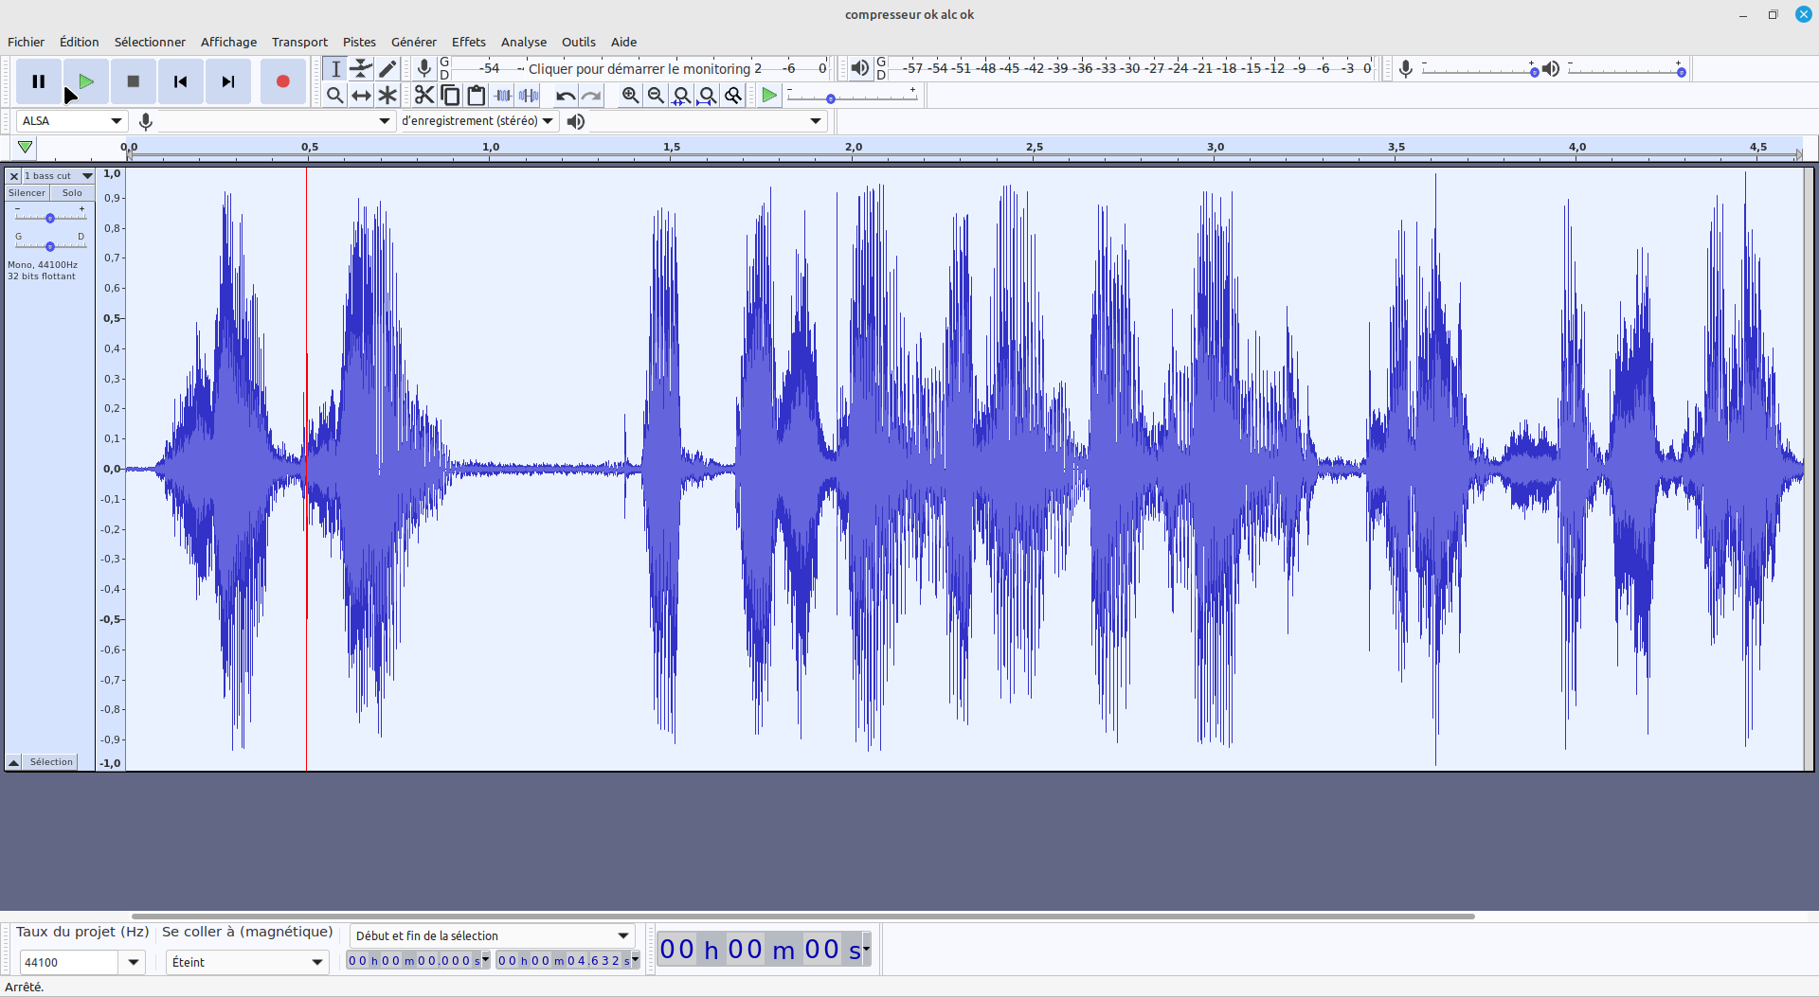This screenshot has width=1819, height=997.
Task: Click the Undo arrow icon
Action: [x=566, y=96]
